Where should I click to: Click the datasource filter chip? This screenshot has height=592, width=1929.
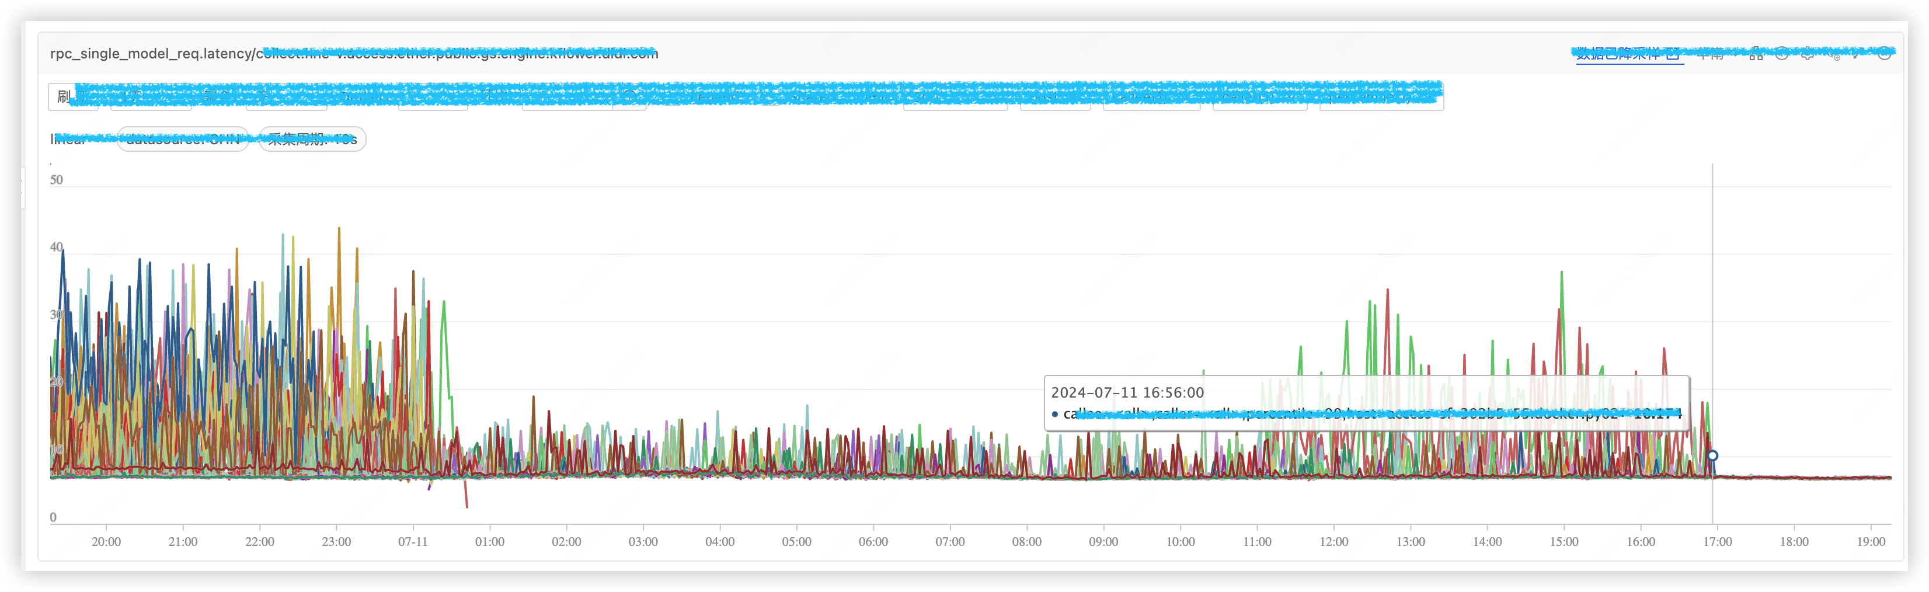pyautogui.click(x=183, y=139)
